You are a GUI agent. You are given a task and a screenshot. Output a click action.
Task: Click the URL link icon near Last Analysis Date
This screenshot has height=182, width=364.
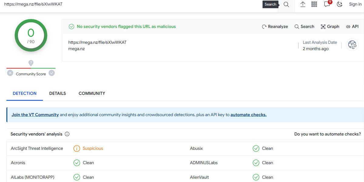point(352,45)
